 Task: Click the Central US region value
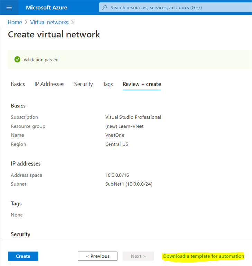tap(117, 144)
